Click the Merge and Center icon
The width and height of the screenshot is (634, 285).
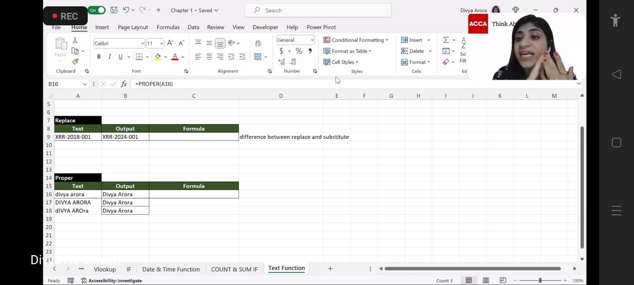point(258,57)
